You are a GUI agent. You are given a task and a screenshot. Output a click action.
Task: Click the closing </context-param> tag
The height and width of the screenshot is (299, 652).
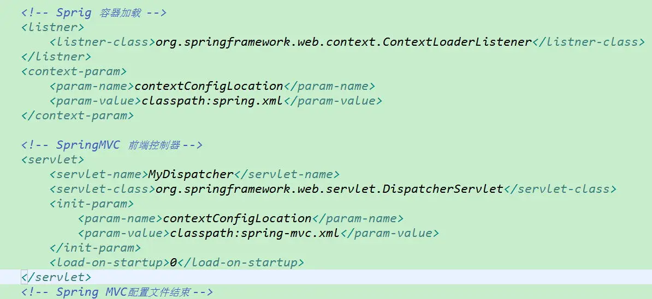(x=78, y=115)
